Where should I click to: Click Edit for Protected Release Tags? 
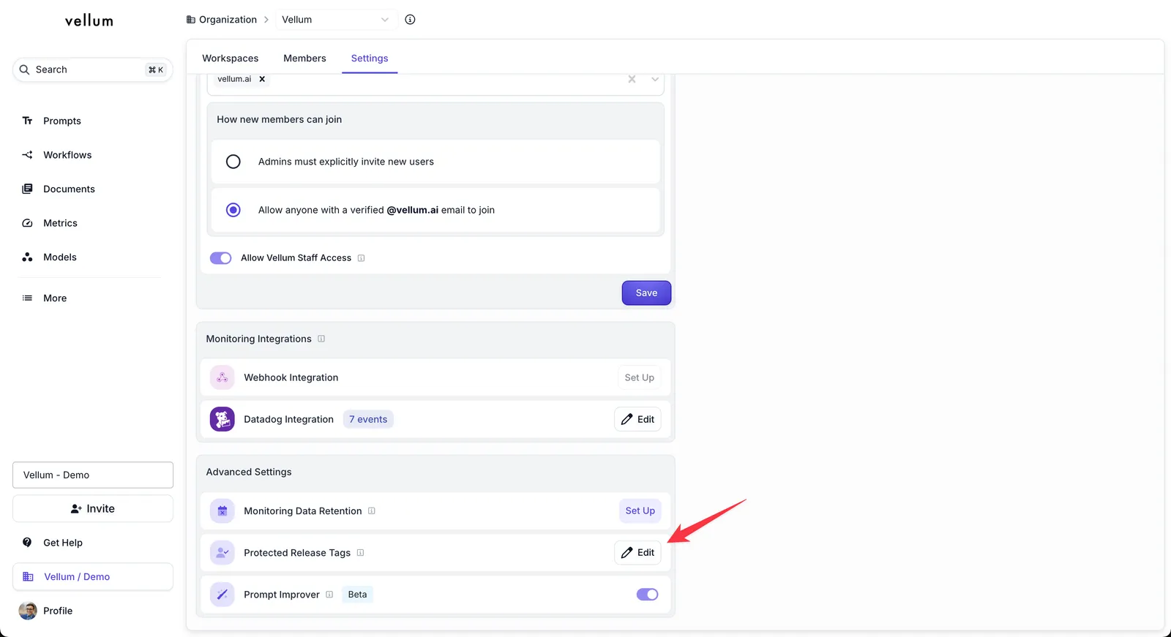pyautogui.click(x=638, y=553)
